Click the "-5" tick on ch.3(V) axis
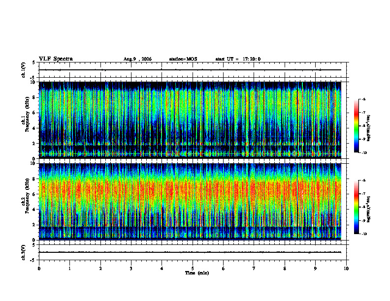390x301 pixels. [33, 260]
